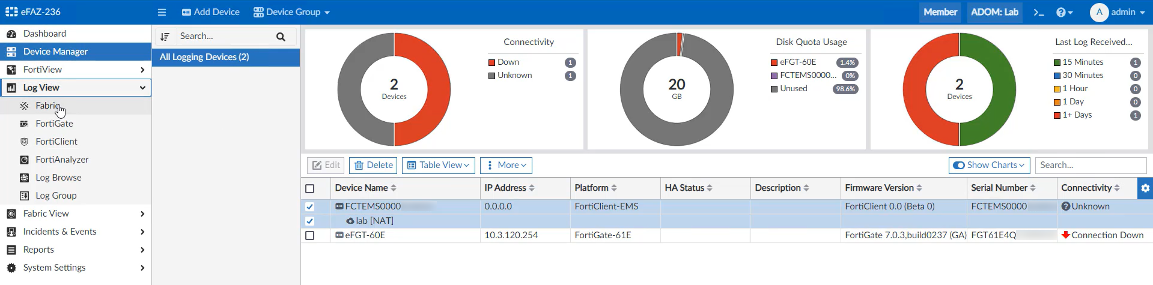Viewport: 1153px width, 285px height.
Task: Expand the More actions dropdown
Action: click(x=506, y=165)
